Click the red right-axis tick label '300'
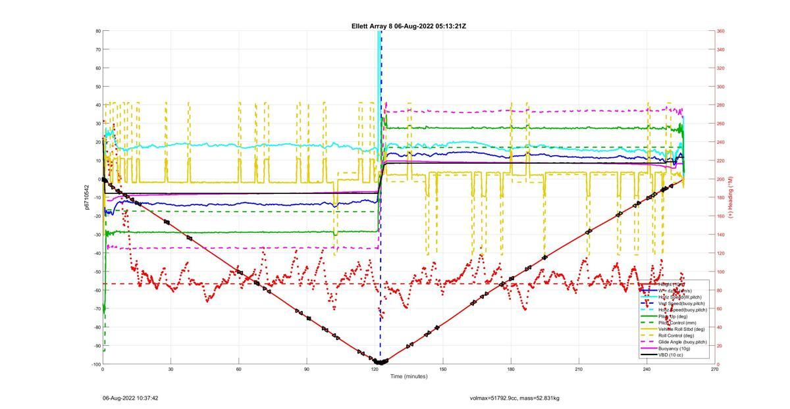This screenshot has width=790, height=409. 721,86
